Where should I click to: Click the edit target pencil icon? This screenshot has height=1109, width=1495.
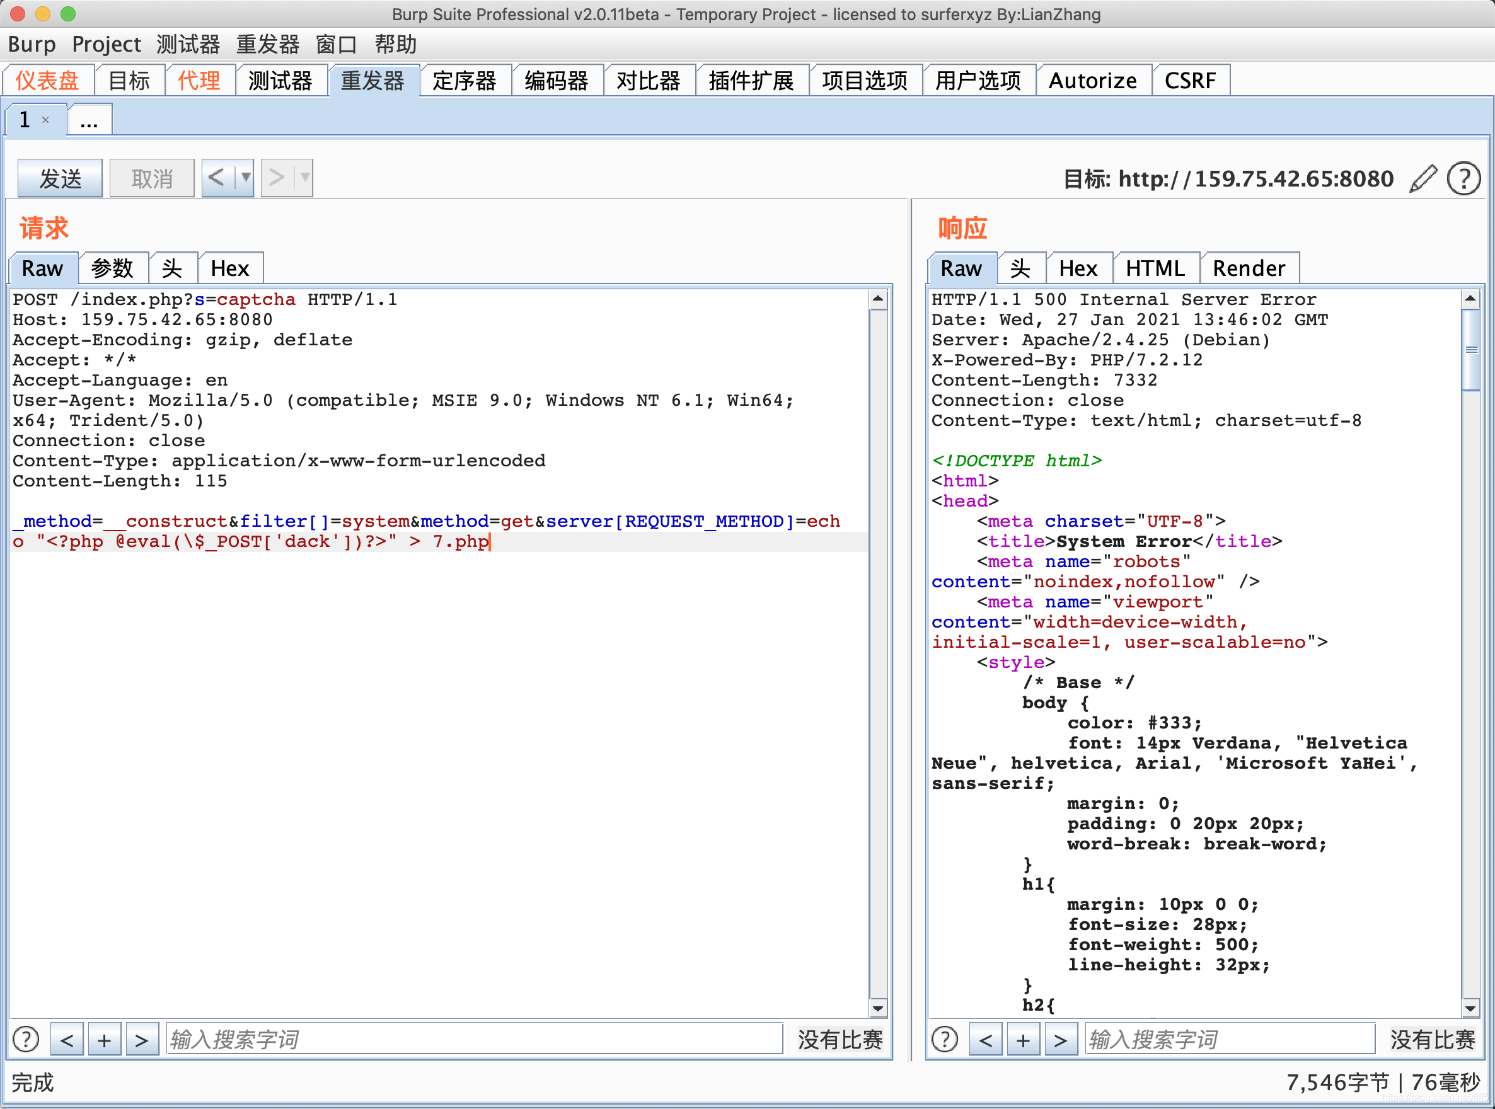click(1423, 178)
